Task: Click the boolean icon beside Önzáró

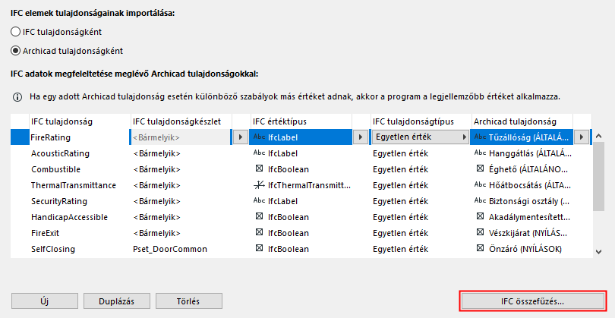Action: point(480,249)
